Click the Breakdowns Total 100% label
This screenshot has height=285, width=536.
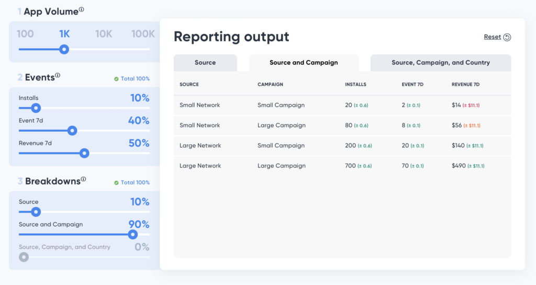[x=135, y=183]
